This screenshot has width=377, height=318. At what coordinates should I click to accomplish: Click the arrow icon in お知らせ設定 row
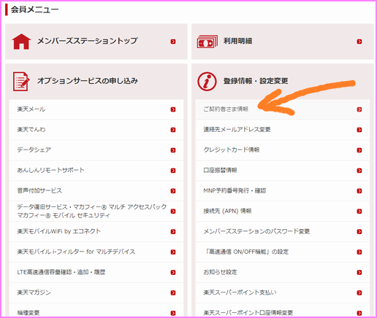(359, 272)
